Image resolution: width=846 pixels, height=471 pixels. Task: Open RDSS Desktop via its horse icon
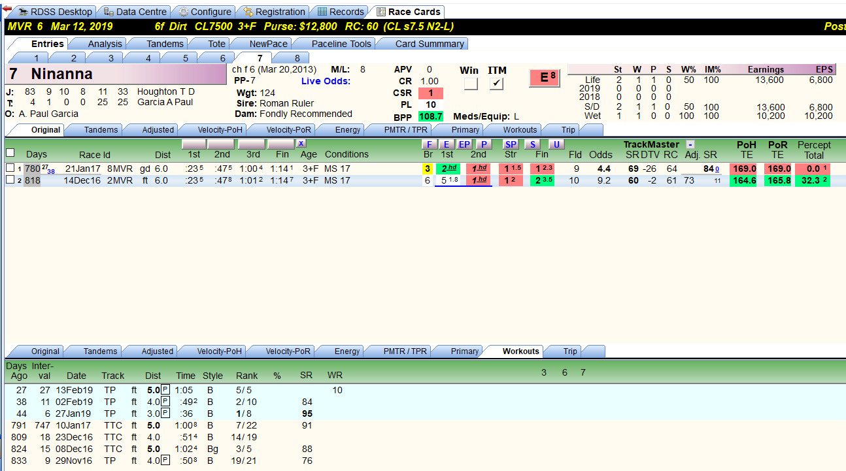pos(24,12)
